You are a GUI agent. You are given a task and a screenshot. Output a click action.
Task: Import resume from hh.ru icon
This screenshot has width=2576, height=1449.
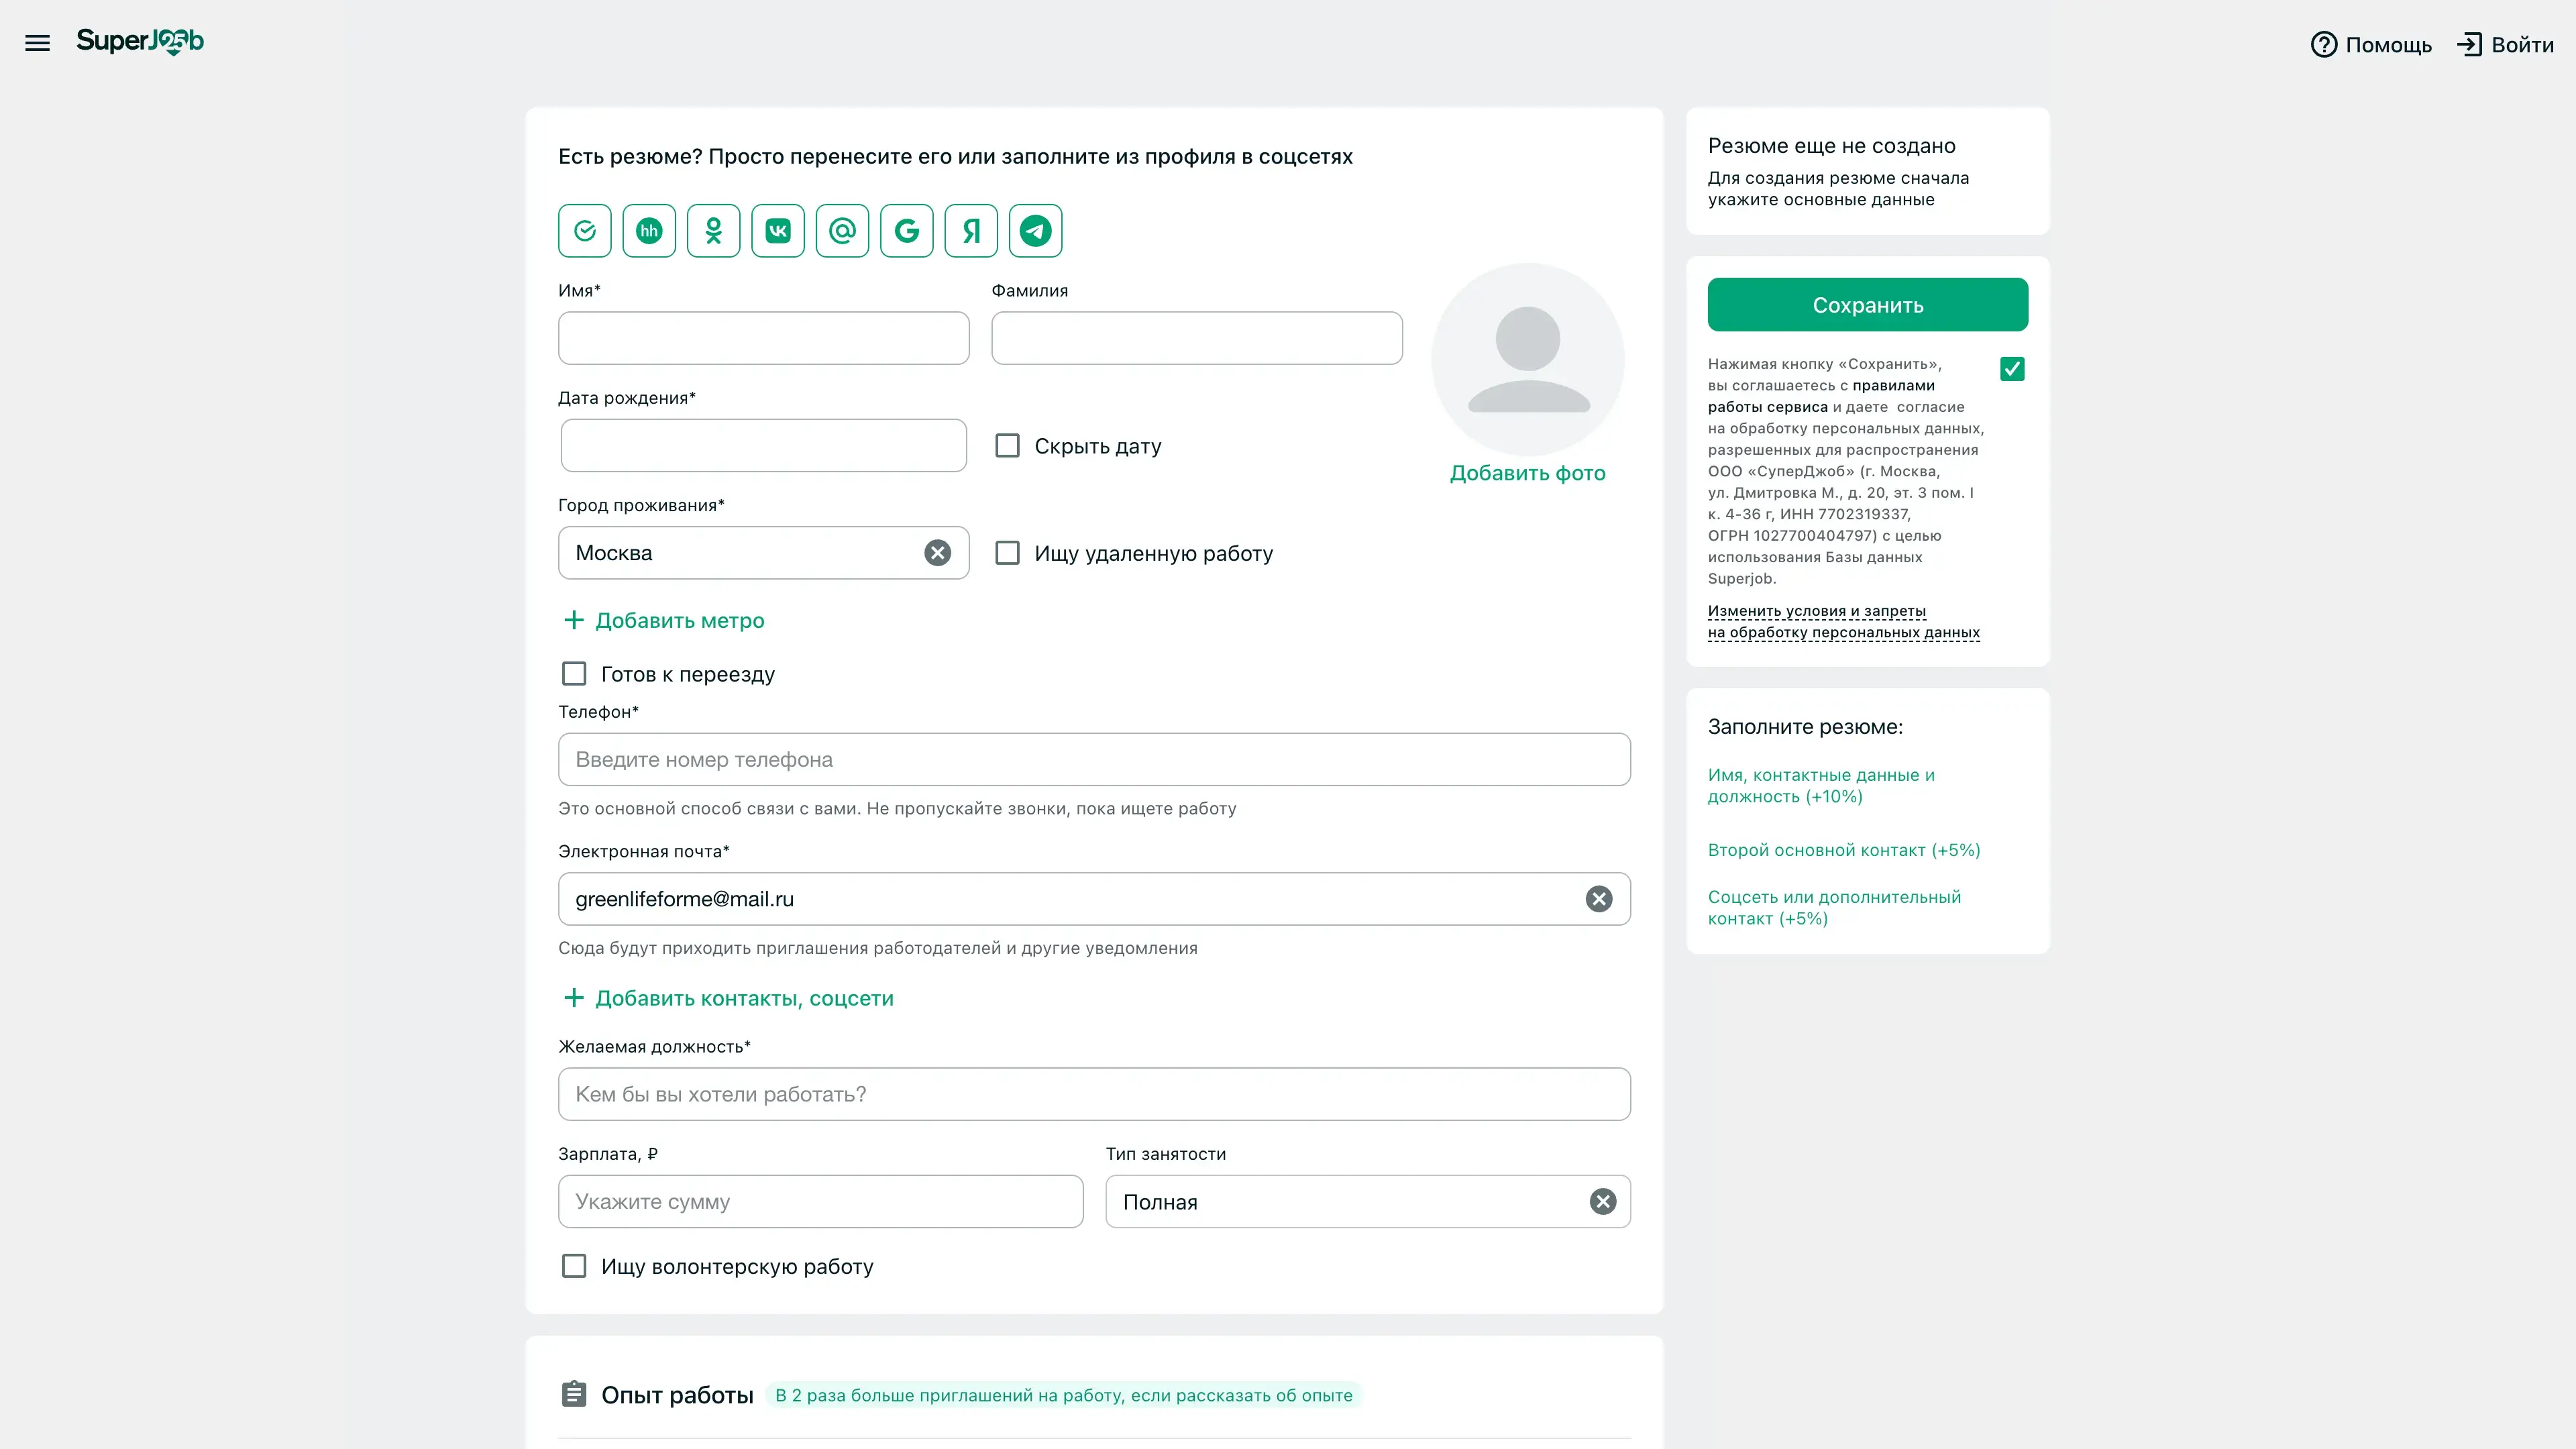[649, 231]
